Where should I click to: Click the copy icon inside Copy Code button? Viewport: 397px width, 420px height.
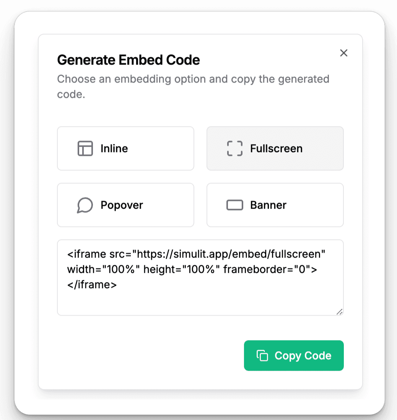coord(262,355)
